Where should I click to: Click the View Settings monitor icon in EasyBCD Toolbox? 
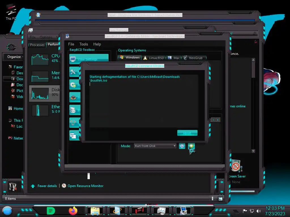[73, 59]
